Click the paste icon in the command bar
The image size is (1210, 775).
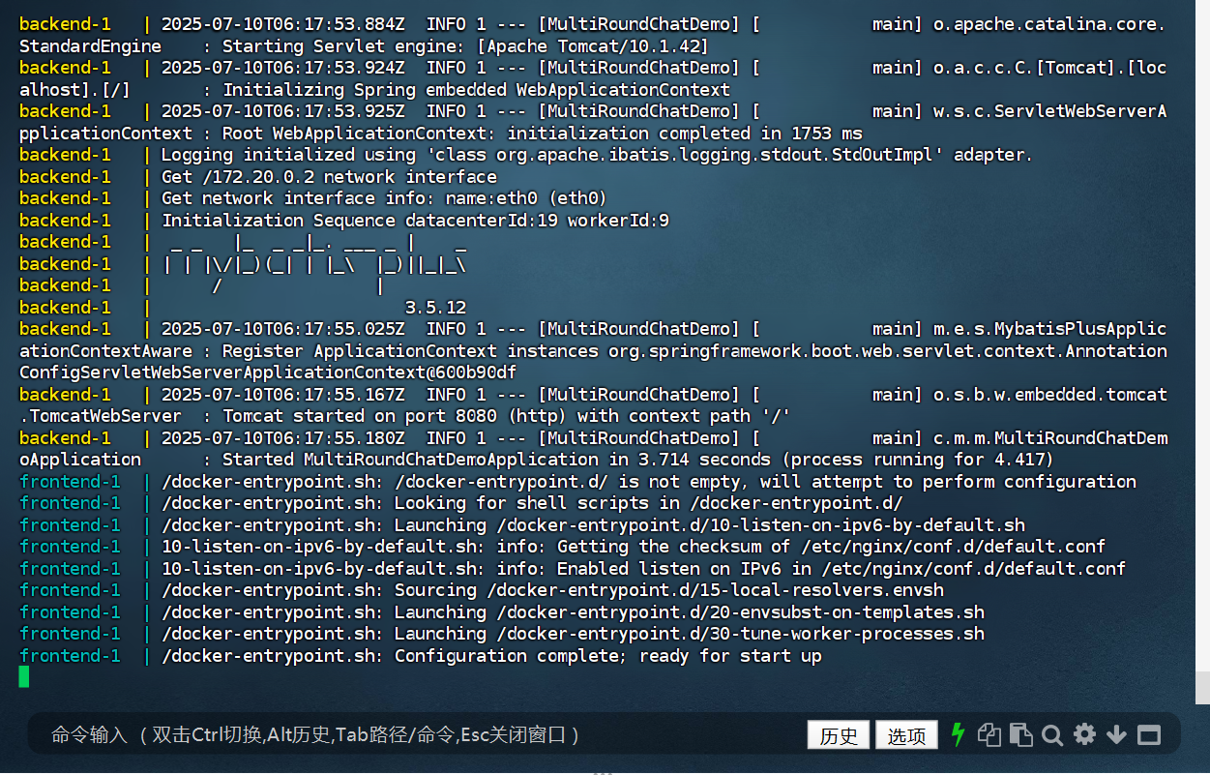click(x=1020, y=734)
